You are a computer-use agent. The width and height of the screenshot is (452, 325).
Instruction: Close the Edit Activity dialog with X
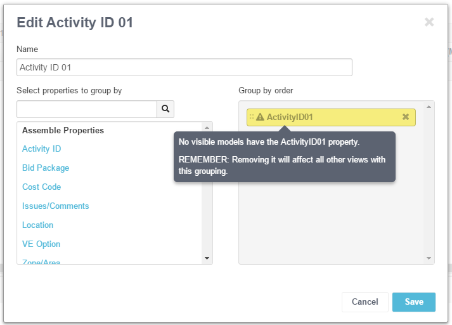[x=429, y=22]
